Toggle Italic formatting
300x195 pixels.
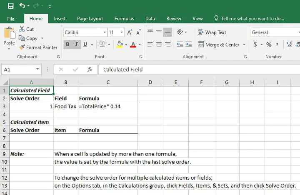tap(77, 44)
